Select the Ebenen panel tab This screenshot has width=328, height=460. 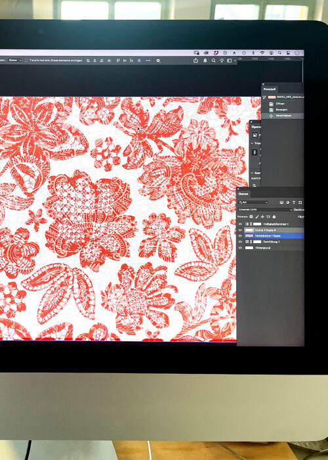click(x=243, y=194)
